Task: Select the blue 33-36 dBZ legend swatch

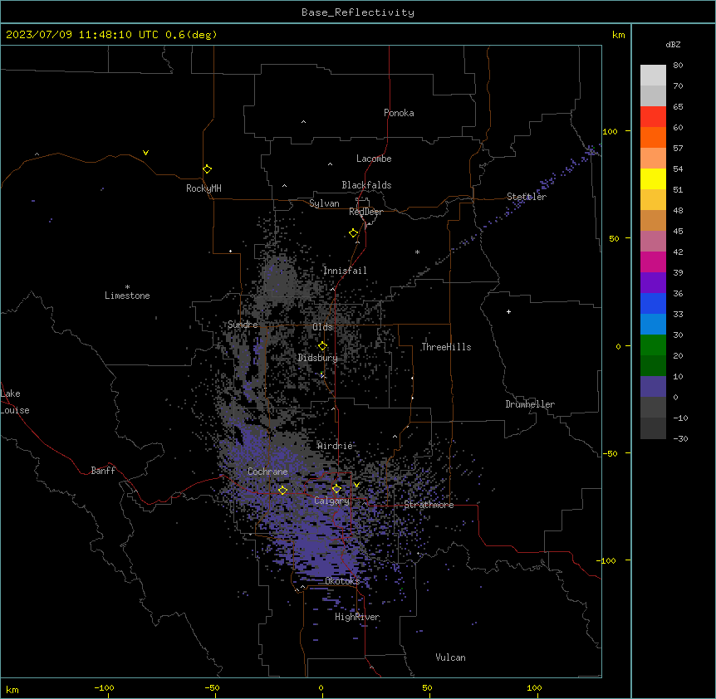Action: click(x=653, y=303)
